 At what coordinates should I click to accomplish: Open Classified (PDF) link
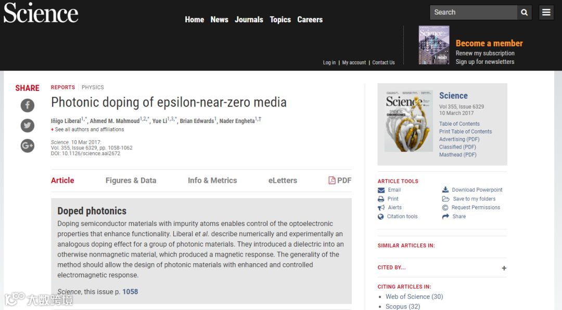pos(457,147)
